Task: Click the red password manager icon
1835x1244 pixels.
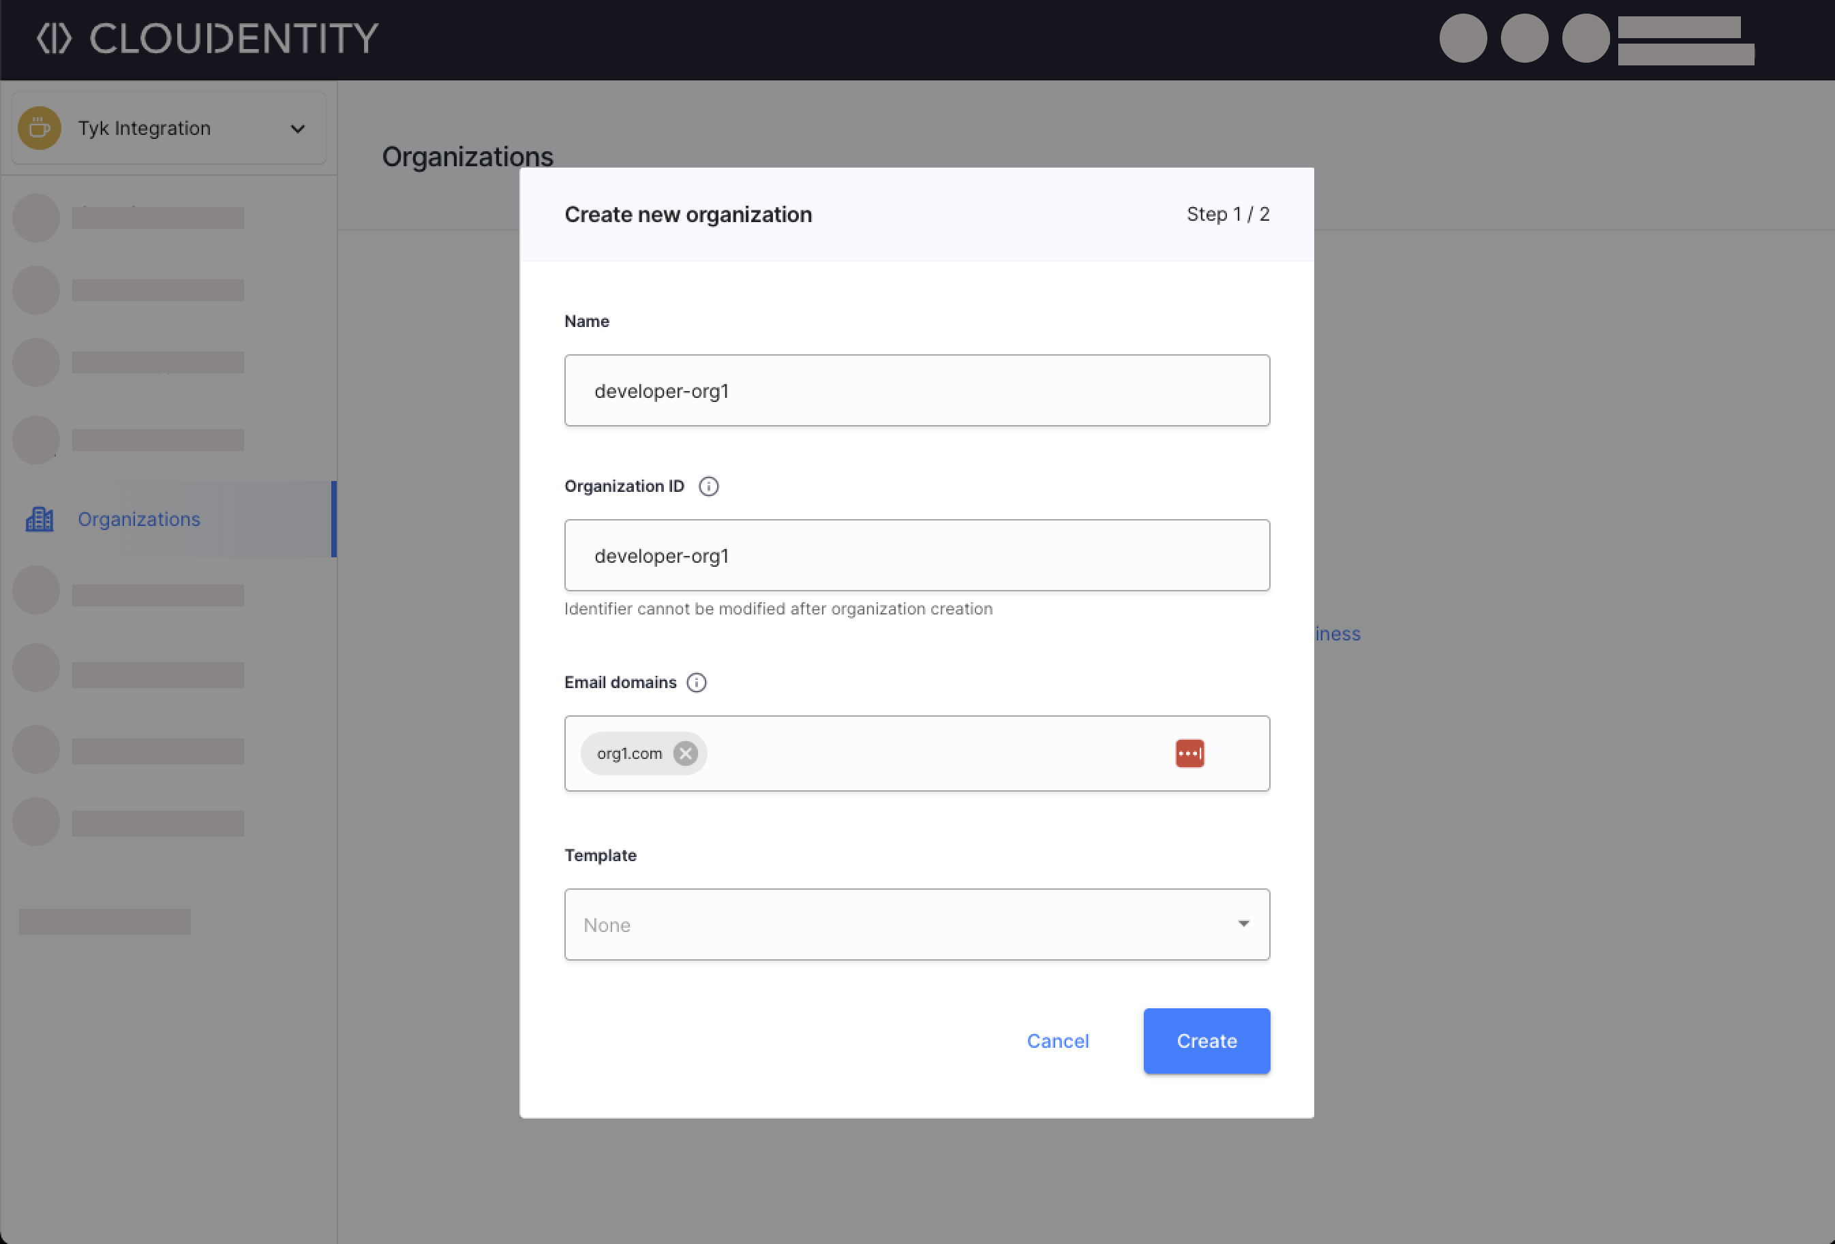Action: coord(1189,753)
